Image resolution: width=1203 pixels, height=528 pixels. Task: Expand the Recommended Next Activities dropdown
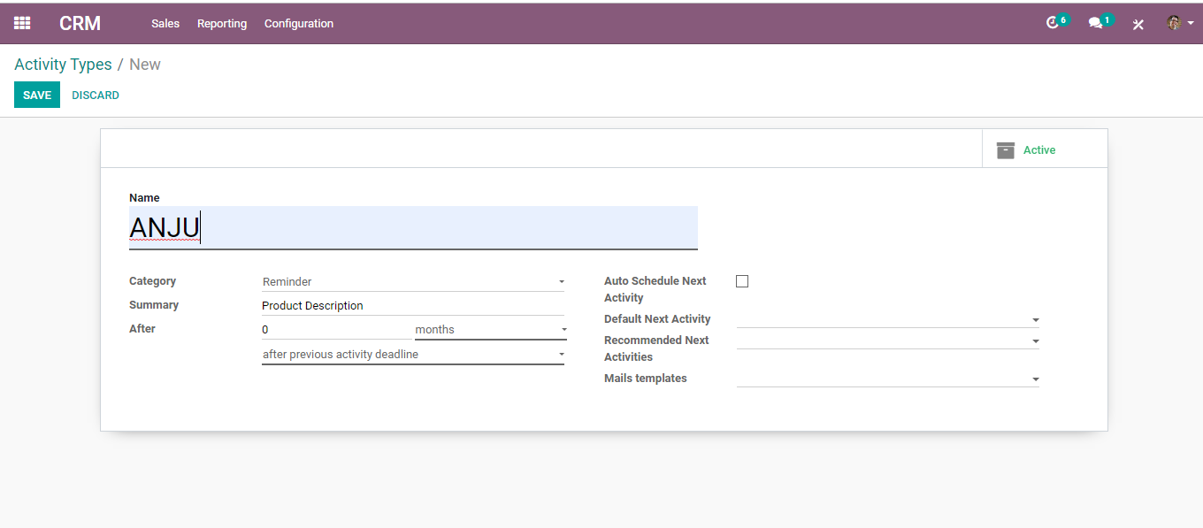[887, 341]
